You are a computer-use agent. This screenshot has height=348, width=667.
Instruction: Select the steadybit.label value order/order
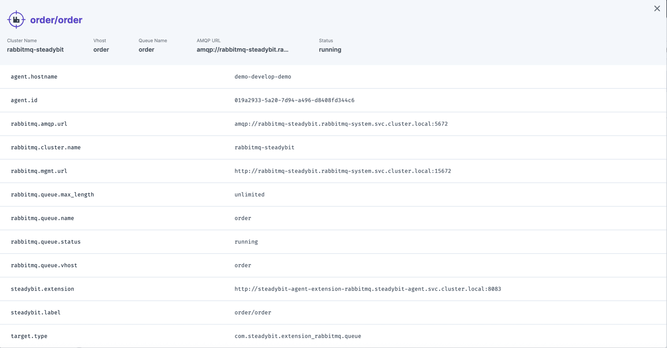pyautogui.click(x=253, y=312)
